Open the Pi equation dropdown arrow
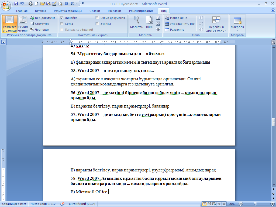276x207 pixels. tap(76, 4)
